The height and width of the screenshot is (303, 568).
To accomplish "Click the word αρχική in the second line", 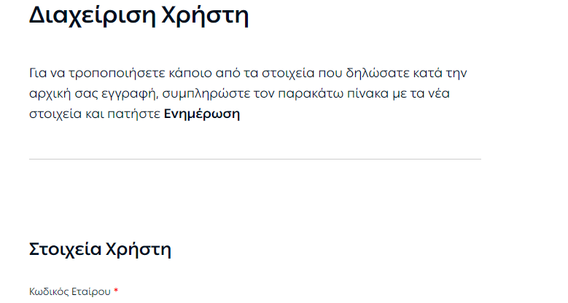I will [50, 94].
